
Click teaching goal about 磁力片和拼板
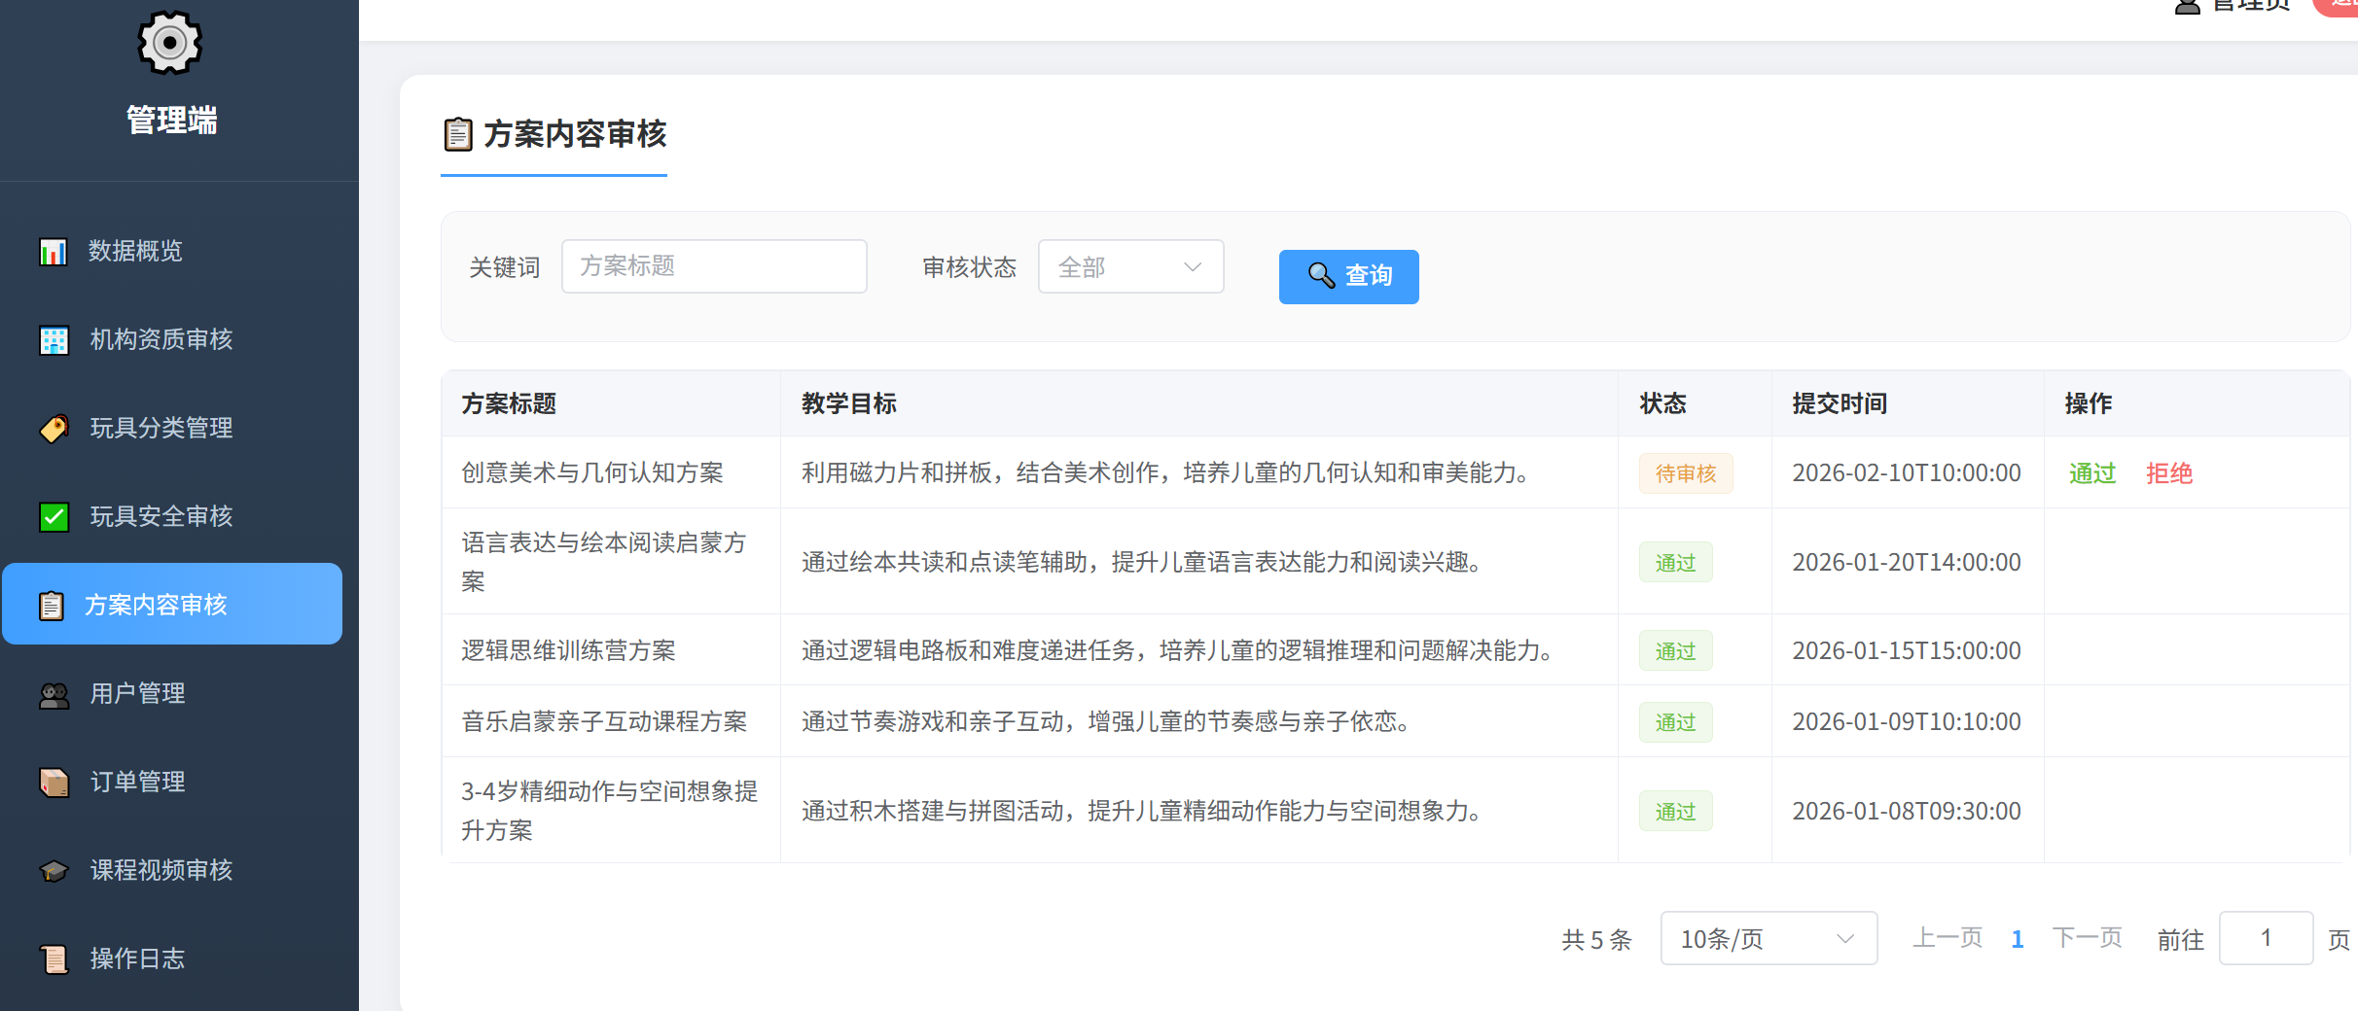pyautogui.click(x=1165, y=473)
